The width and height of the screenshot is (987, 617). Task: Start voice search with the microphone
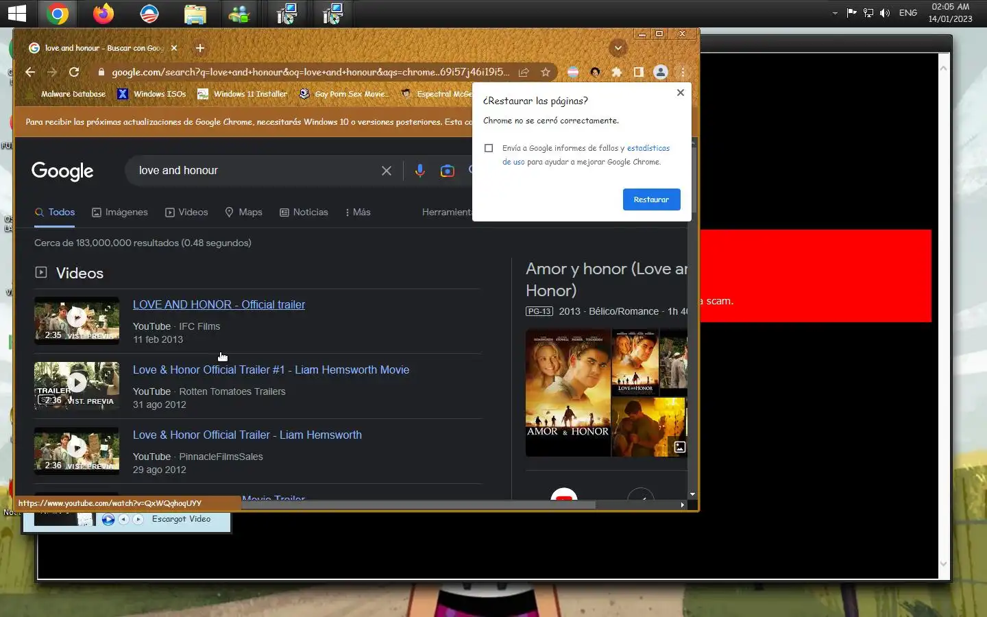click(x=420, y=171)
